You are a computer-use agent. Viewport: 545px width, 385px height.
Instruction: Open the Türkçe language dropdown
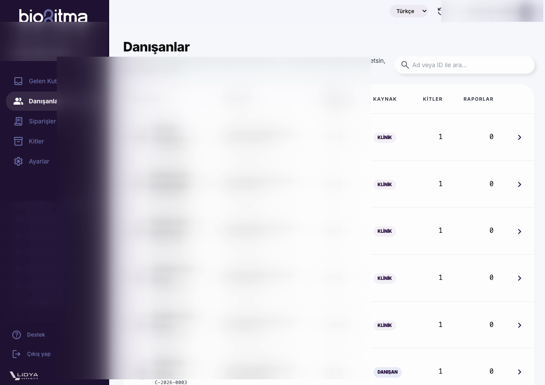409,11
